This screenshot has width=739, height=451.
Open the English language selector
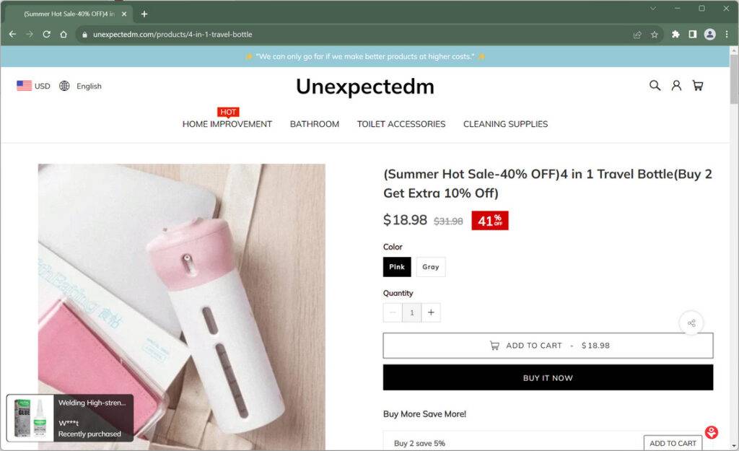(89, 86)
